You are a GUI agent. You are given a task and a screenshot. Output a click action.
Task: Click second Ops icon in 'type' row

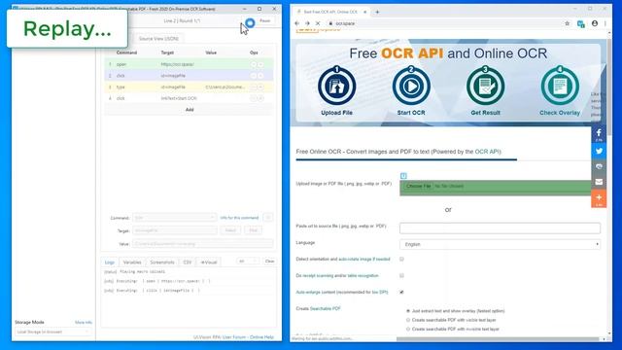pyautogui.click(x=260, y=87)
